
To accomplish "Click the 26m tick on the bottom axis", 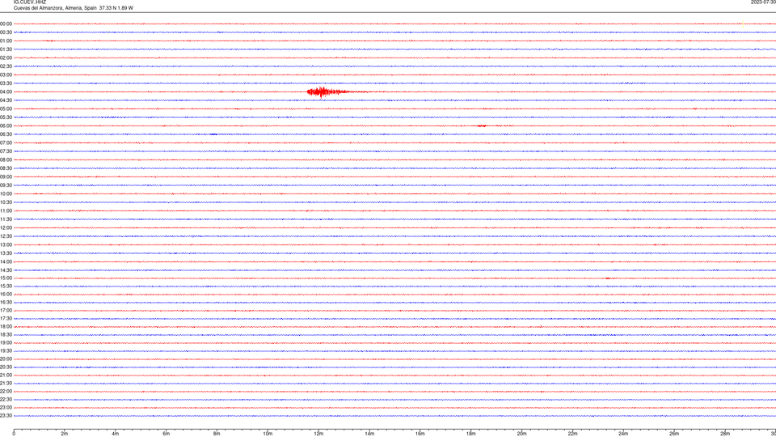I will (674, 434).
